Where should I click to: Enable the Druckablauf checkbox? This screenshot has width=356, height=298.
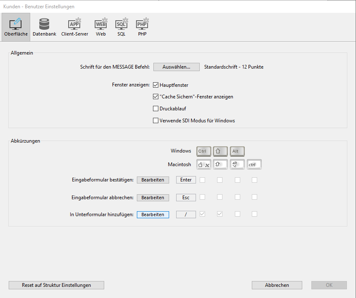[156, 109]
